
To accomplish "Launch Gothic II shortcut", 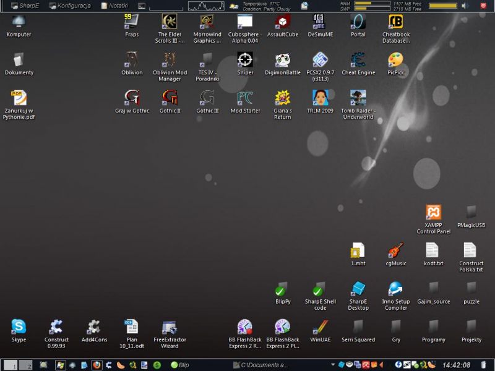I will (170, 102).
